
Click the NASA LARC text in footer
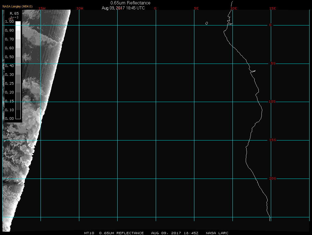pyautogui.click(x=217, y=233)
